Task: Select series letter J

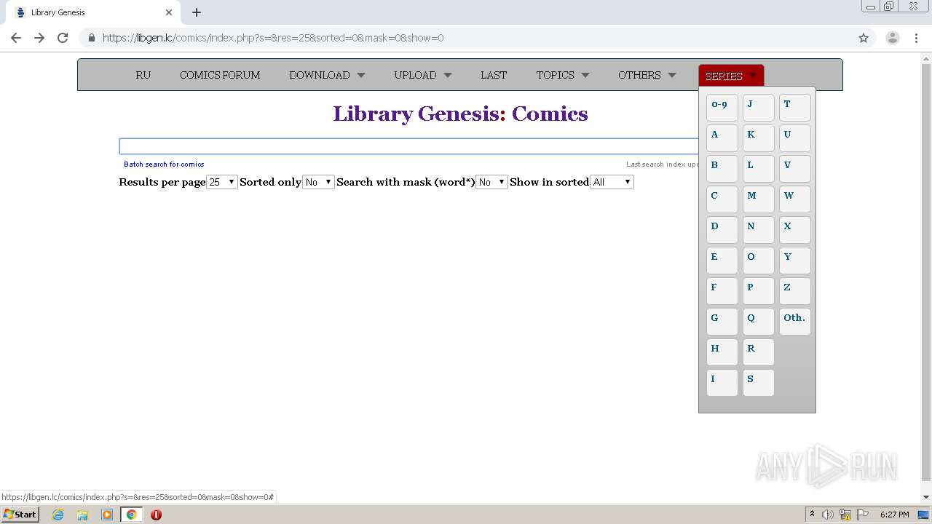Action: pos(759,108)
